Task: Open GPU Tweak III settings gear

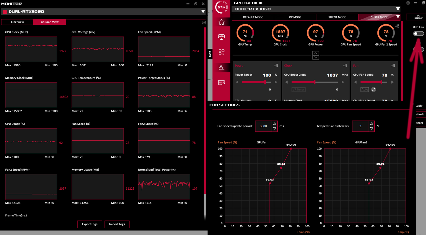Action: pyautogui.click(x=408, y=3)
